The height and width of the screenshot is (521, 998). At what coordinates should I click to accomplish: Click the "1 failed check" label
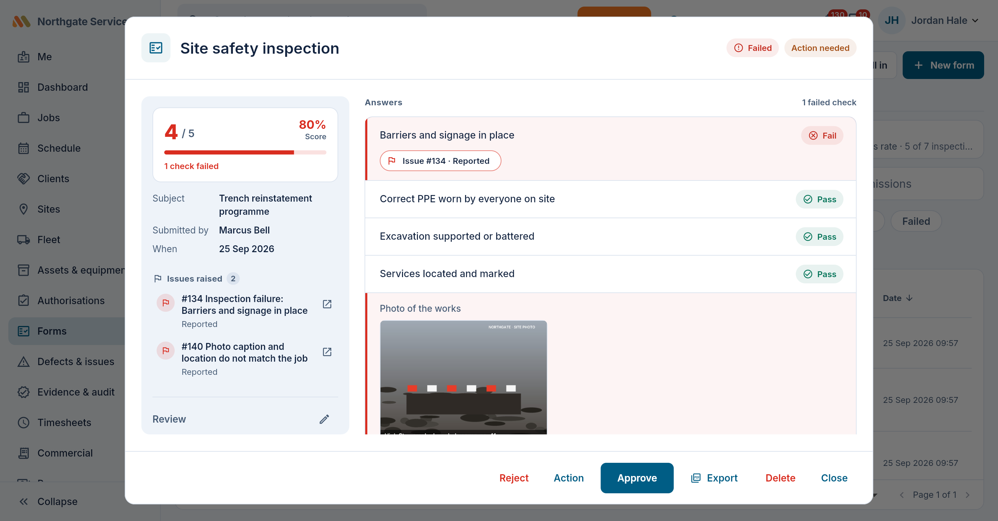pyautogui.click(x=829, y=102)
